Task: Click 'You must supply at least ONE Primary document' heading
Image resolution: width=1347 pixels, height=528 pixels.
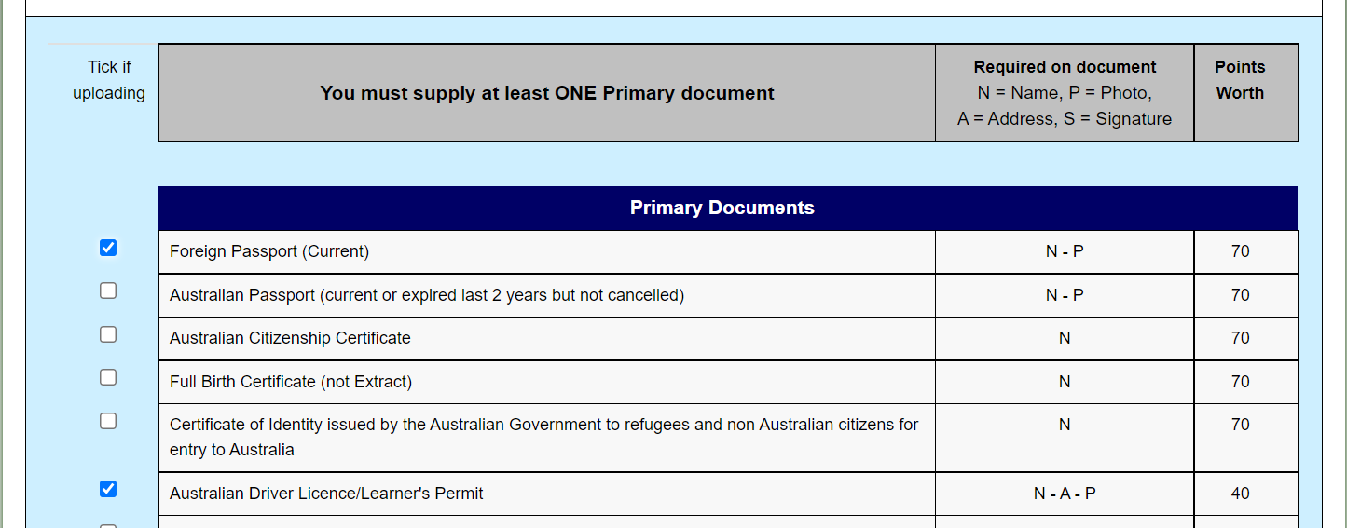Action: 547,93
